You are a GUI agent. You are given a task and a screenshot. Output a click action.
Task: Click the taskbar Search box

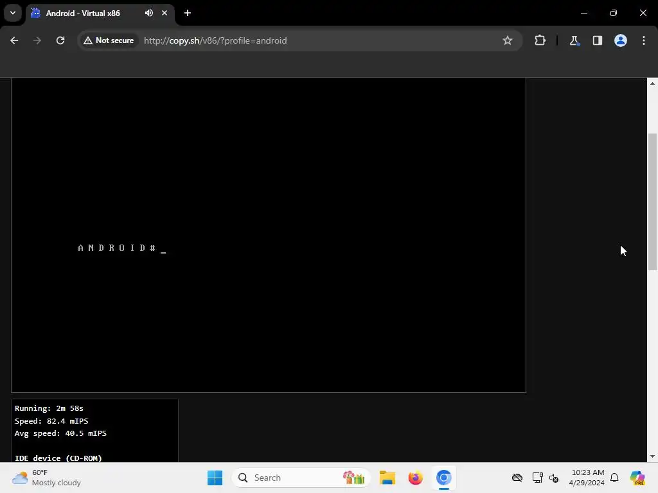point(301,478)
